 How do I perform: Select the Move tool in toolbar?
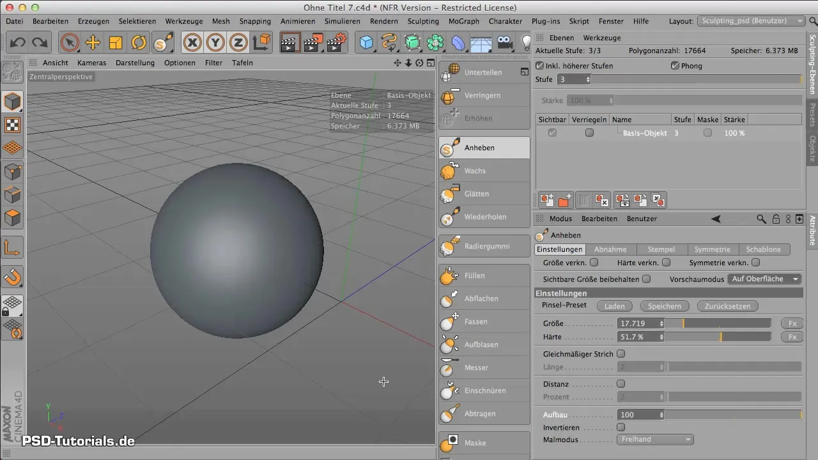pyautogui.click(x=93, y=43)
